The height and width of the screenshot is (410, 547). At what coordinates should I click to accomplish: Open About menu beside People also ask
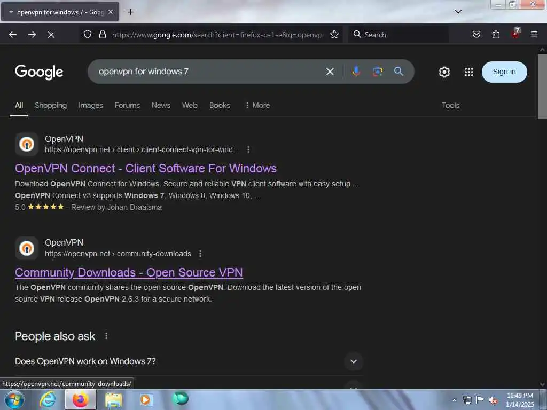106,336
